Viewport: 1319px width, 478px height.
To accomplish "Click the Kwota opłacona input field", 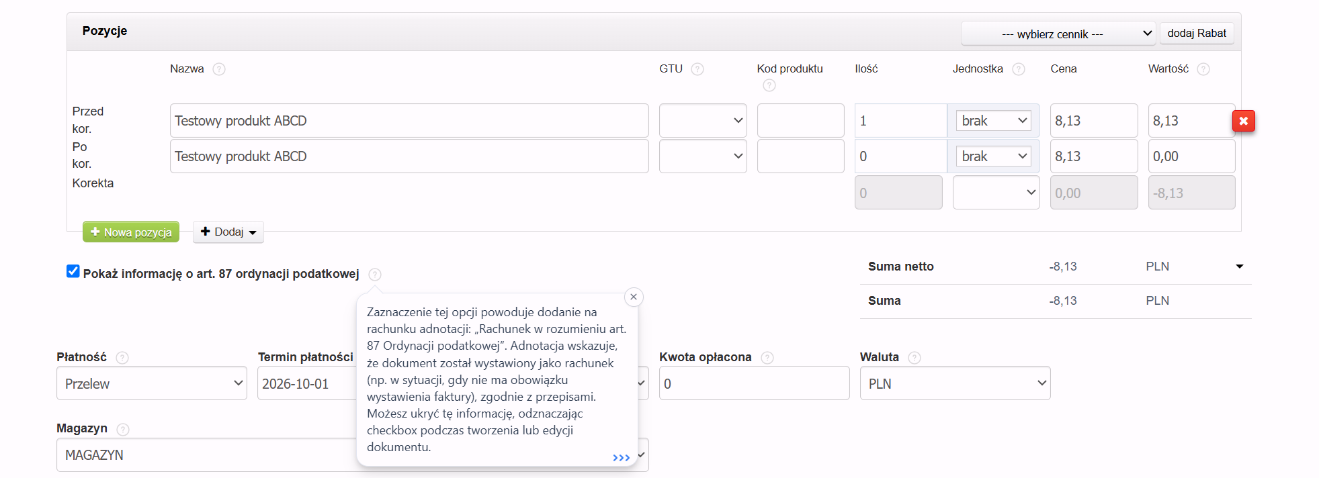I will [x=754, y=383].
